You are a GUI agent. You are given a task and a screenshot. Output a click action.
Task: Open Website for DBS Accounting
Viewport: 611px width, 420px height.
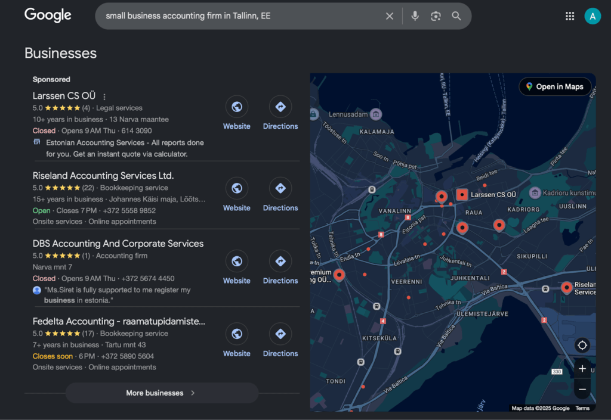click(x=237, y=267)
